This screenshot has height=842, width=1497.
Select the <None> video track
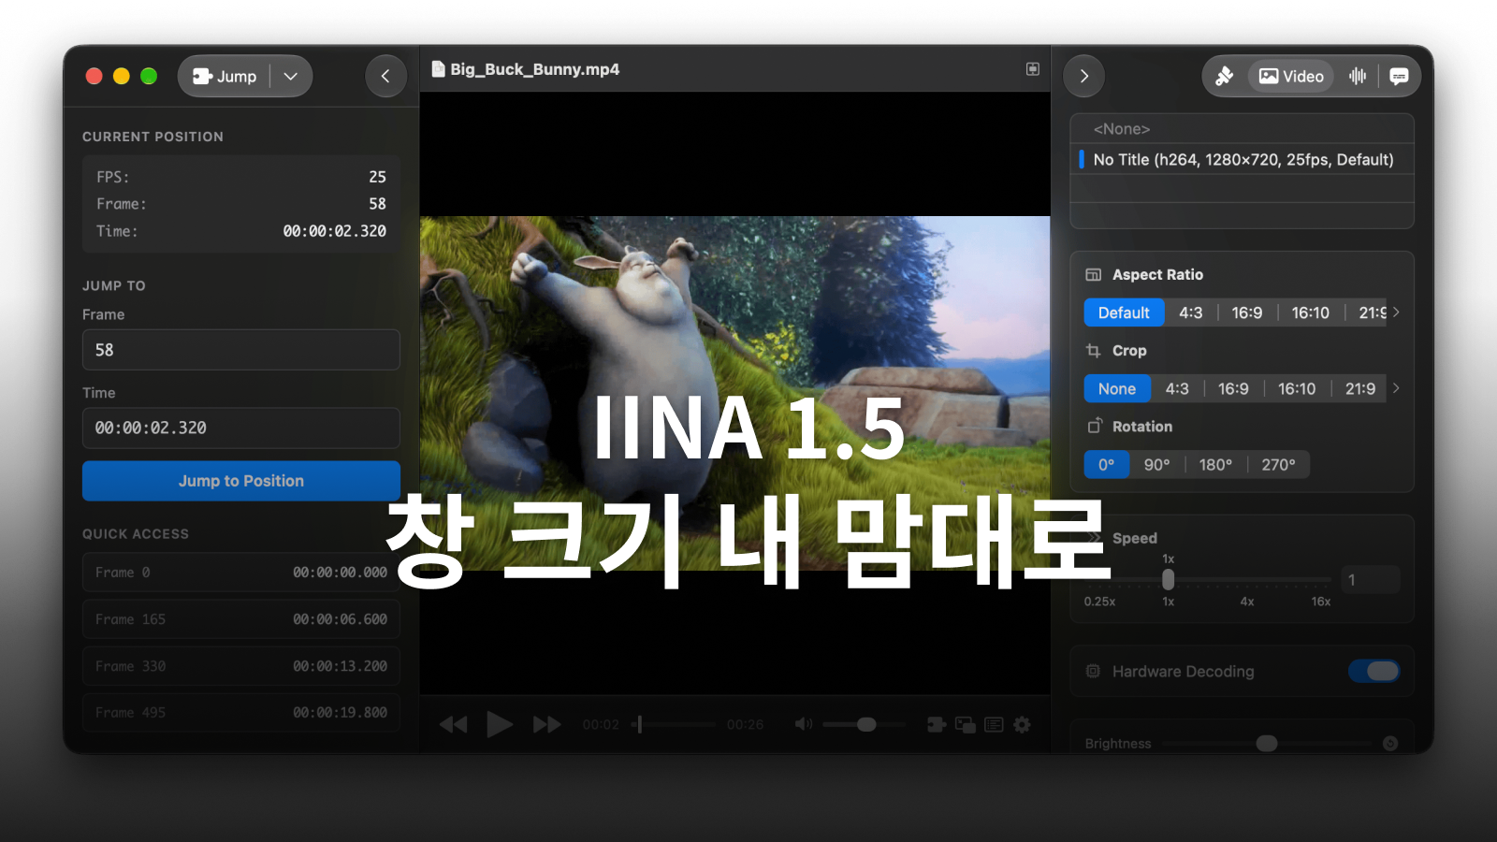[1242, 129]
